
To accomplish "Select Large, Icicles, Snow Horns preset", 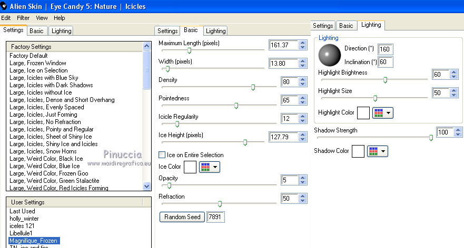I will coord(43,151).
